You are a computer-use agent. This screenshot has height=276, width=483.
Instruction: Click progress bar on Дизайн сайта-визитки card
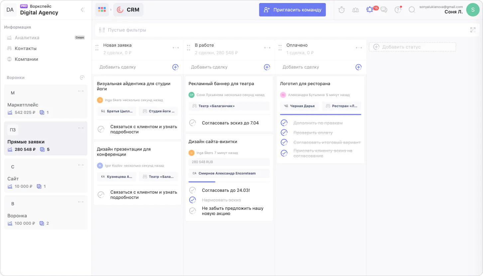point(229,182)
